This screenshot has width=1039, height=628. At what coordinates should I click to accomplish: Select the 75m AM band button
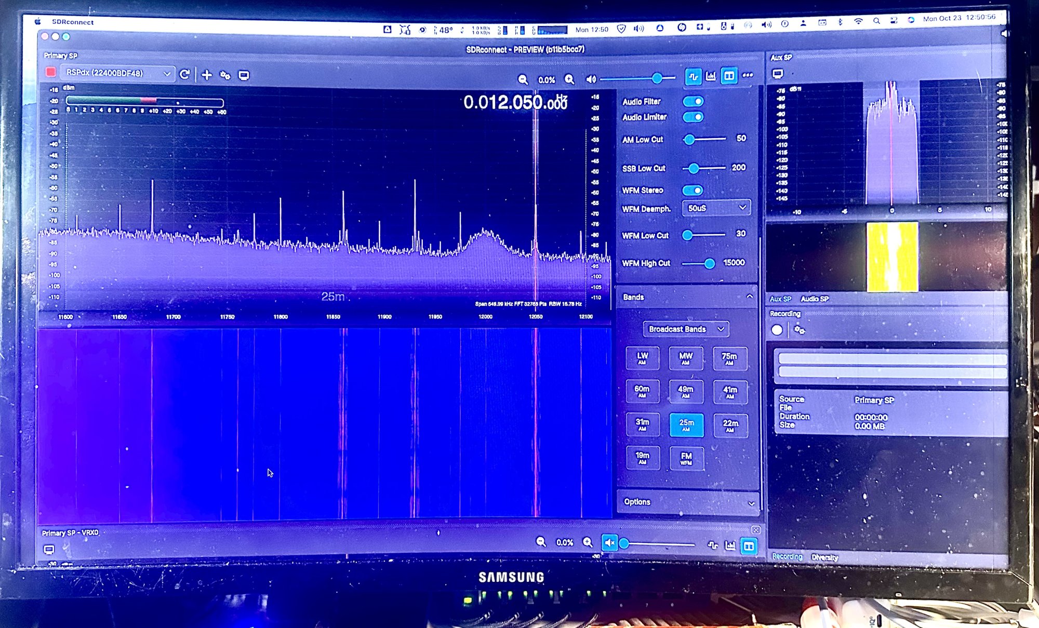(x=729, y=359)
